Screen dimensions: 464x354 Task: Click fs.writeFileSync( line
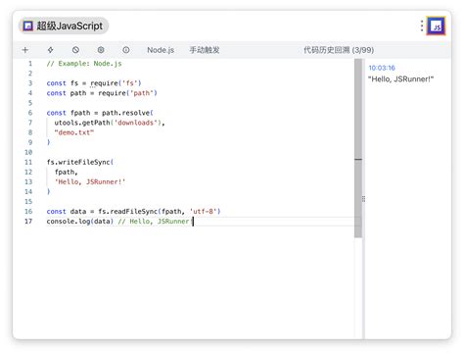80,162
